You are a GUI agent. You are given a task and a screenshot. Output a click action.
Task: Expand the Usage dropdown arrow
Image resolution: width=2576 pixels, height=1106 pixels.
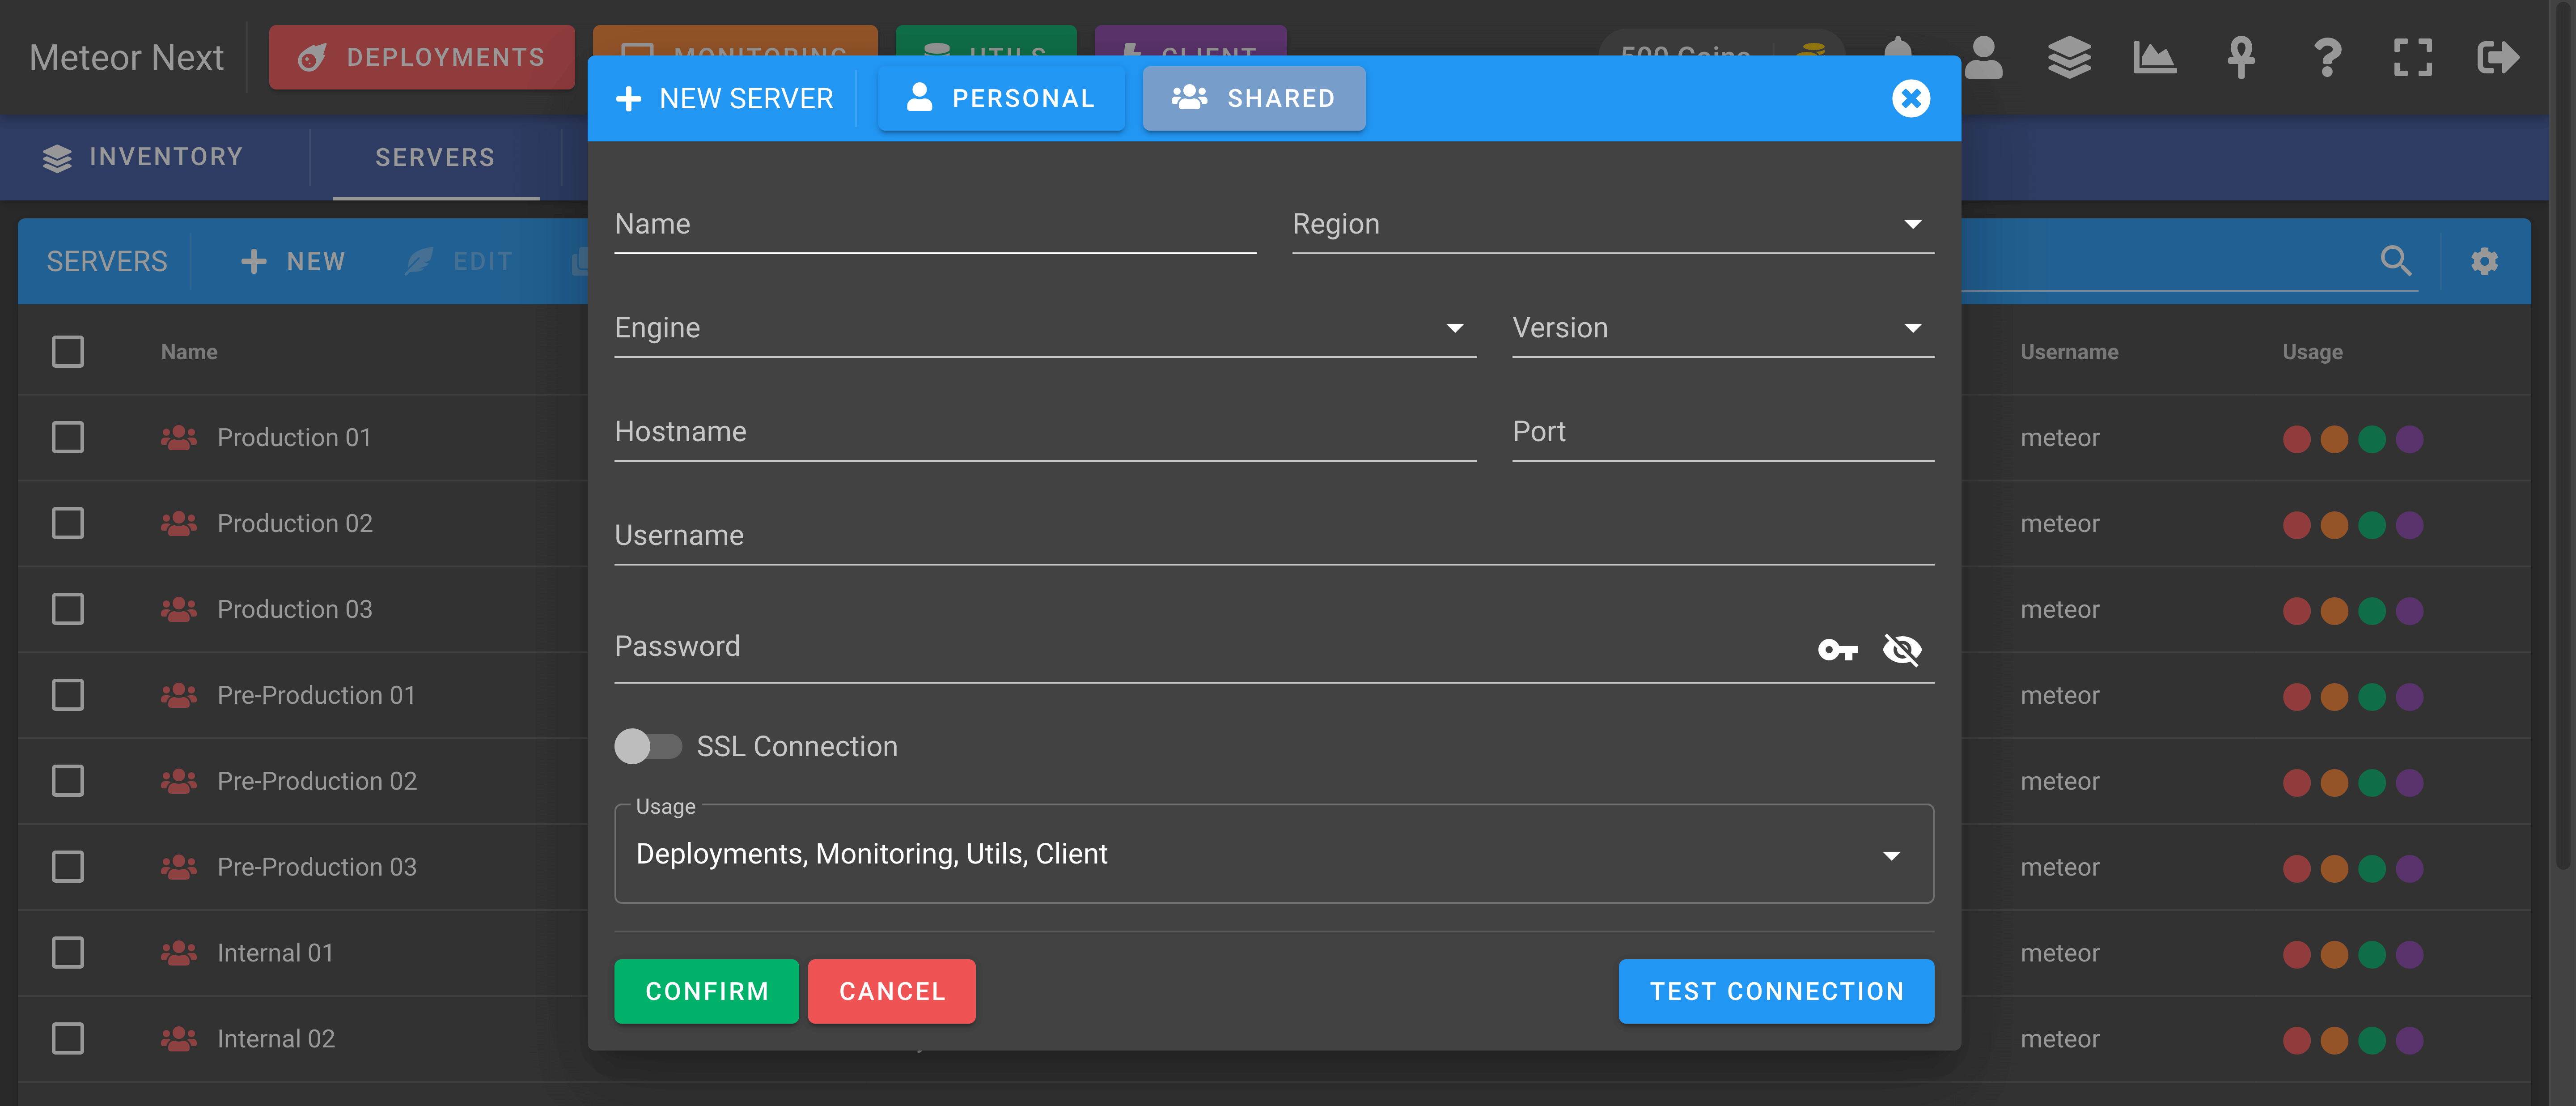pyautogui.click(x=1890, y=855)
